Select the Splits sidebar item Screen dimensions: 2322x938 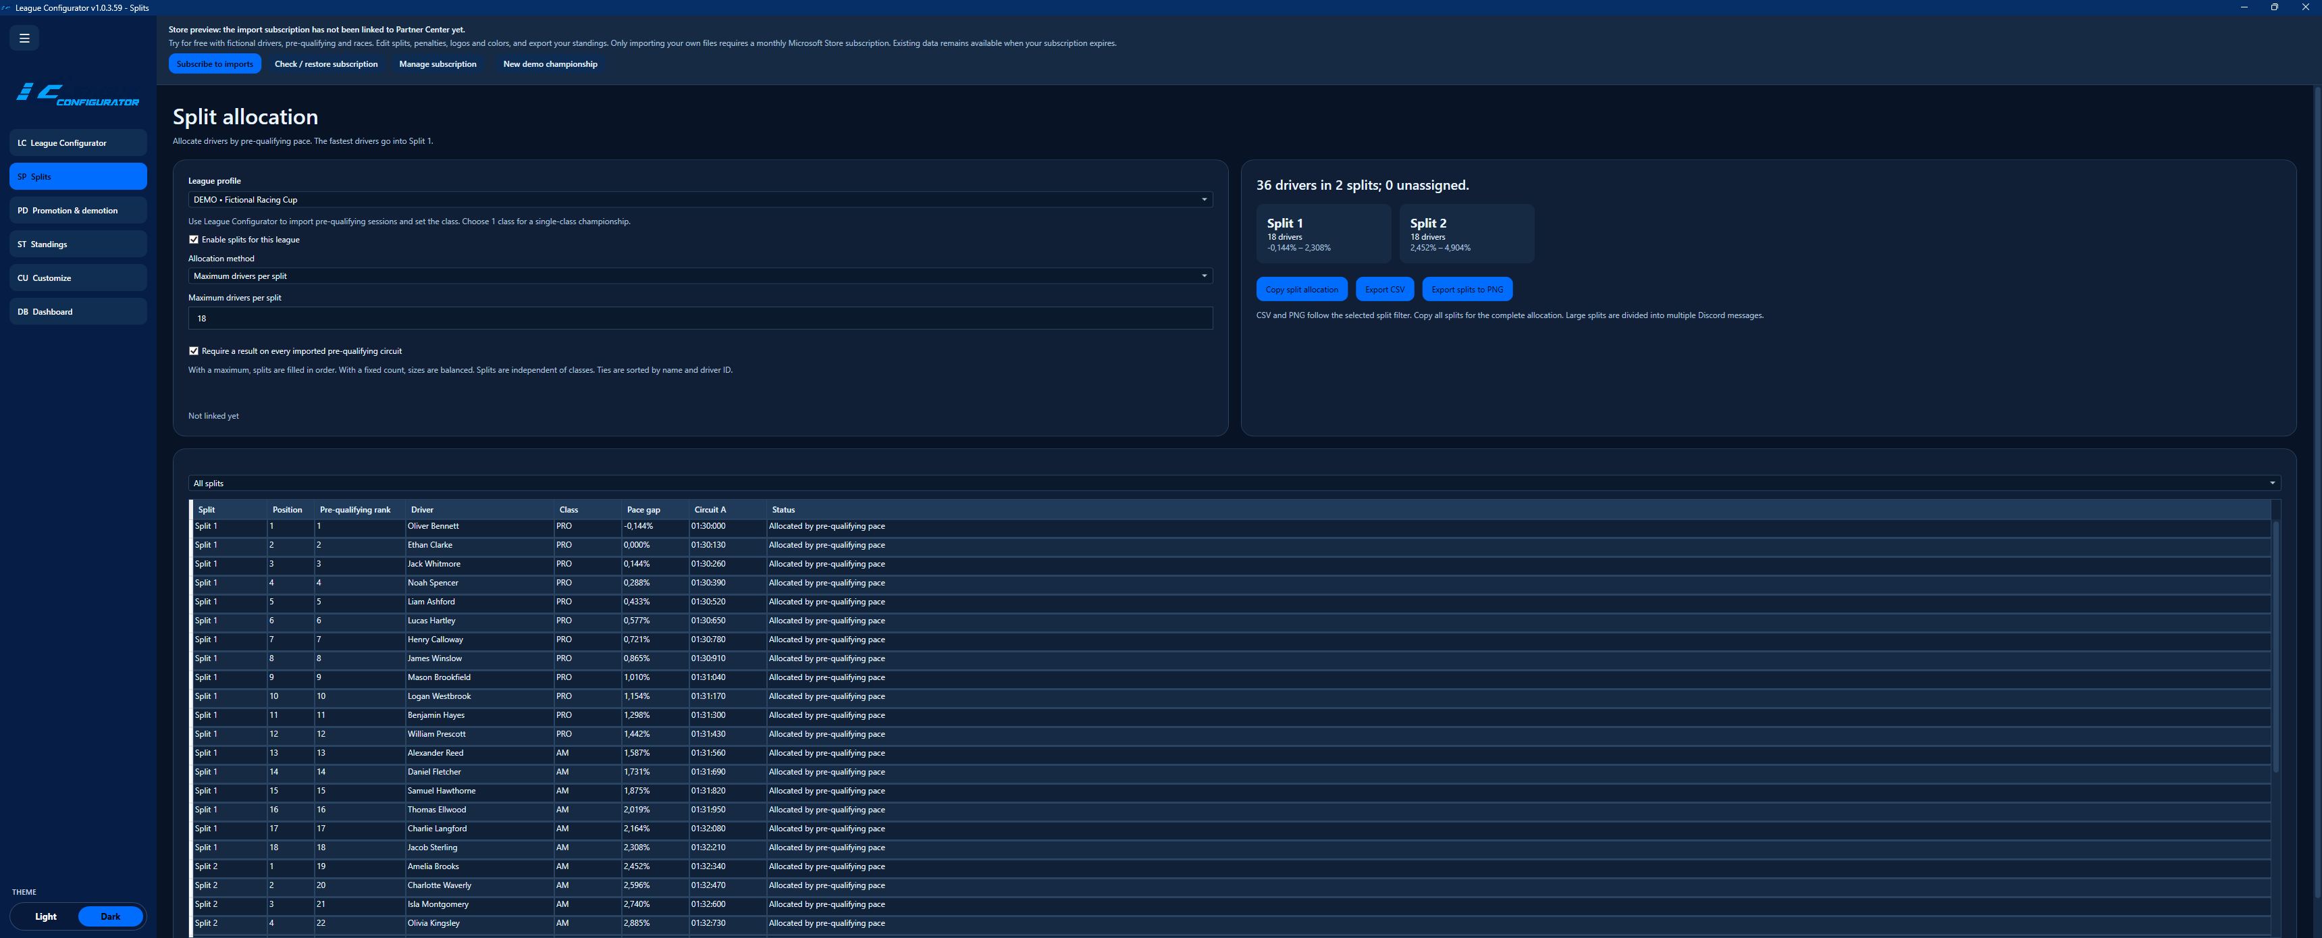78,177
